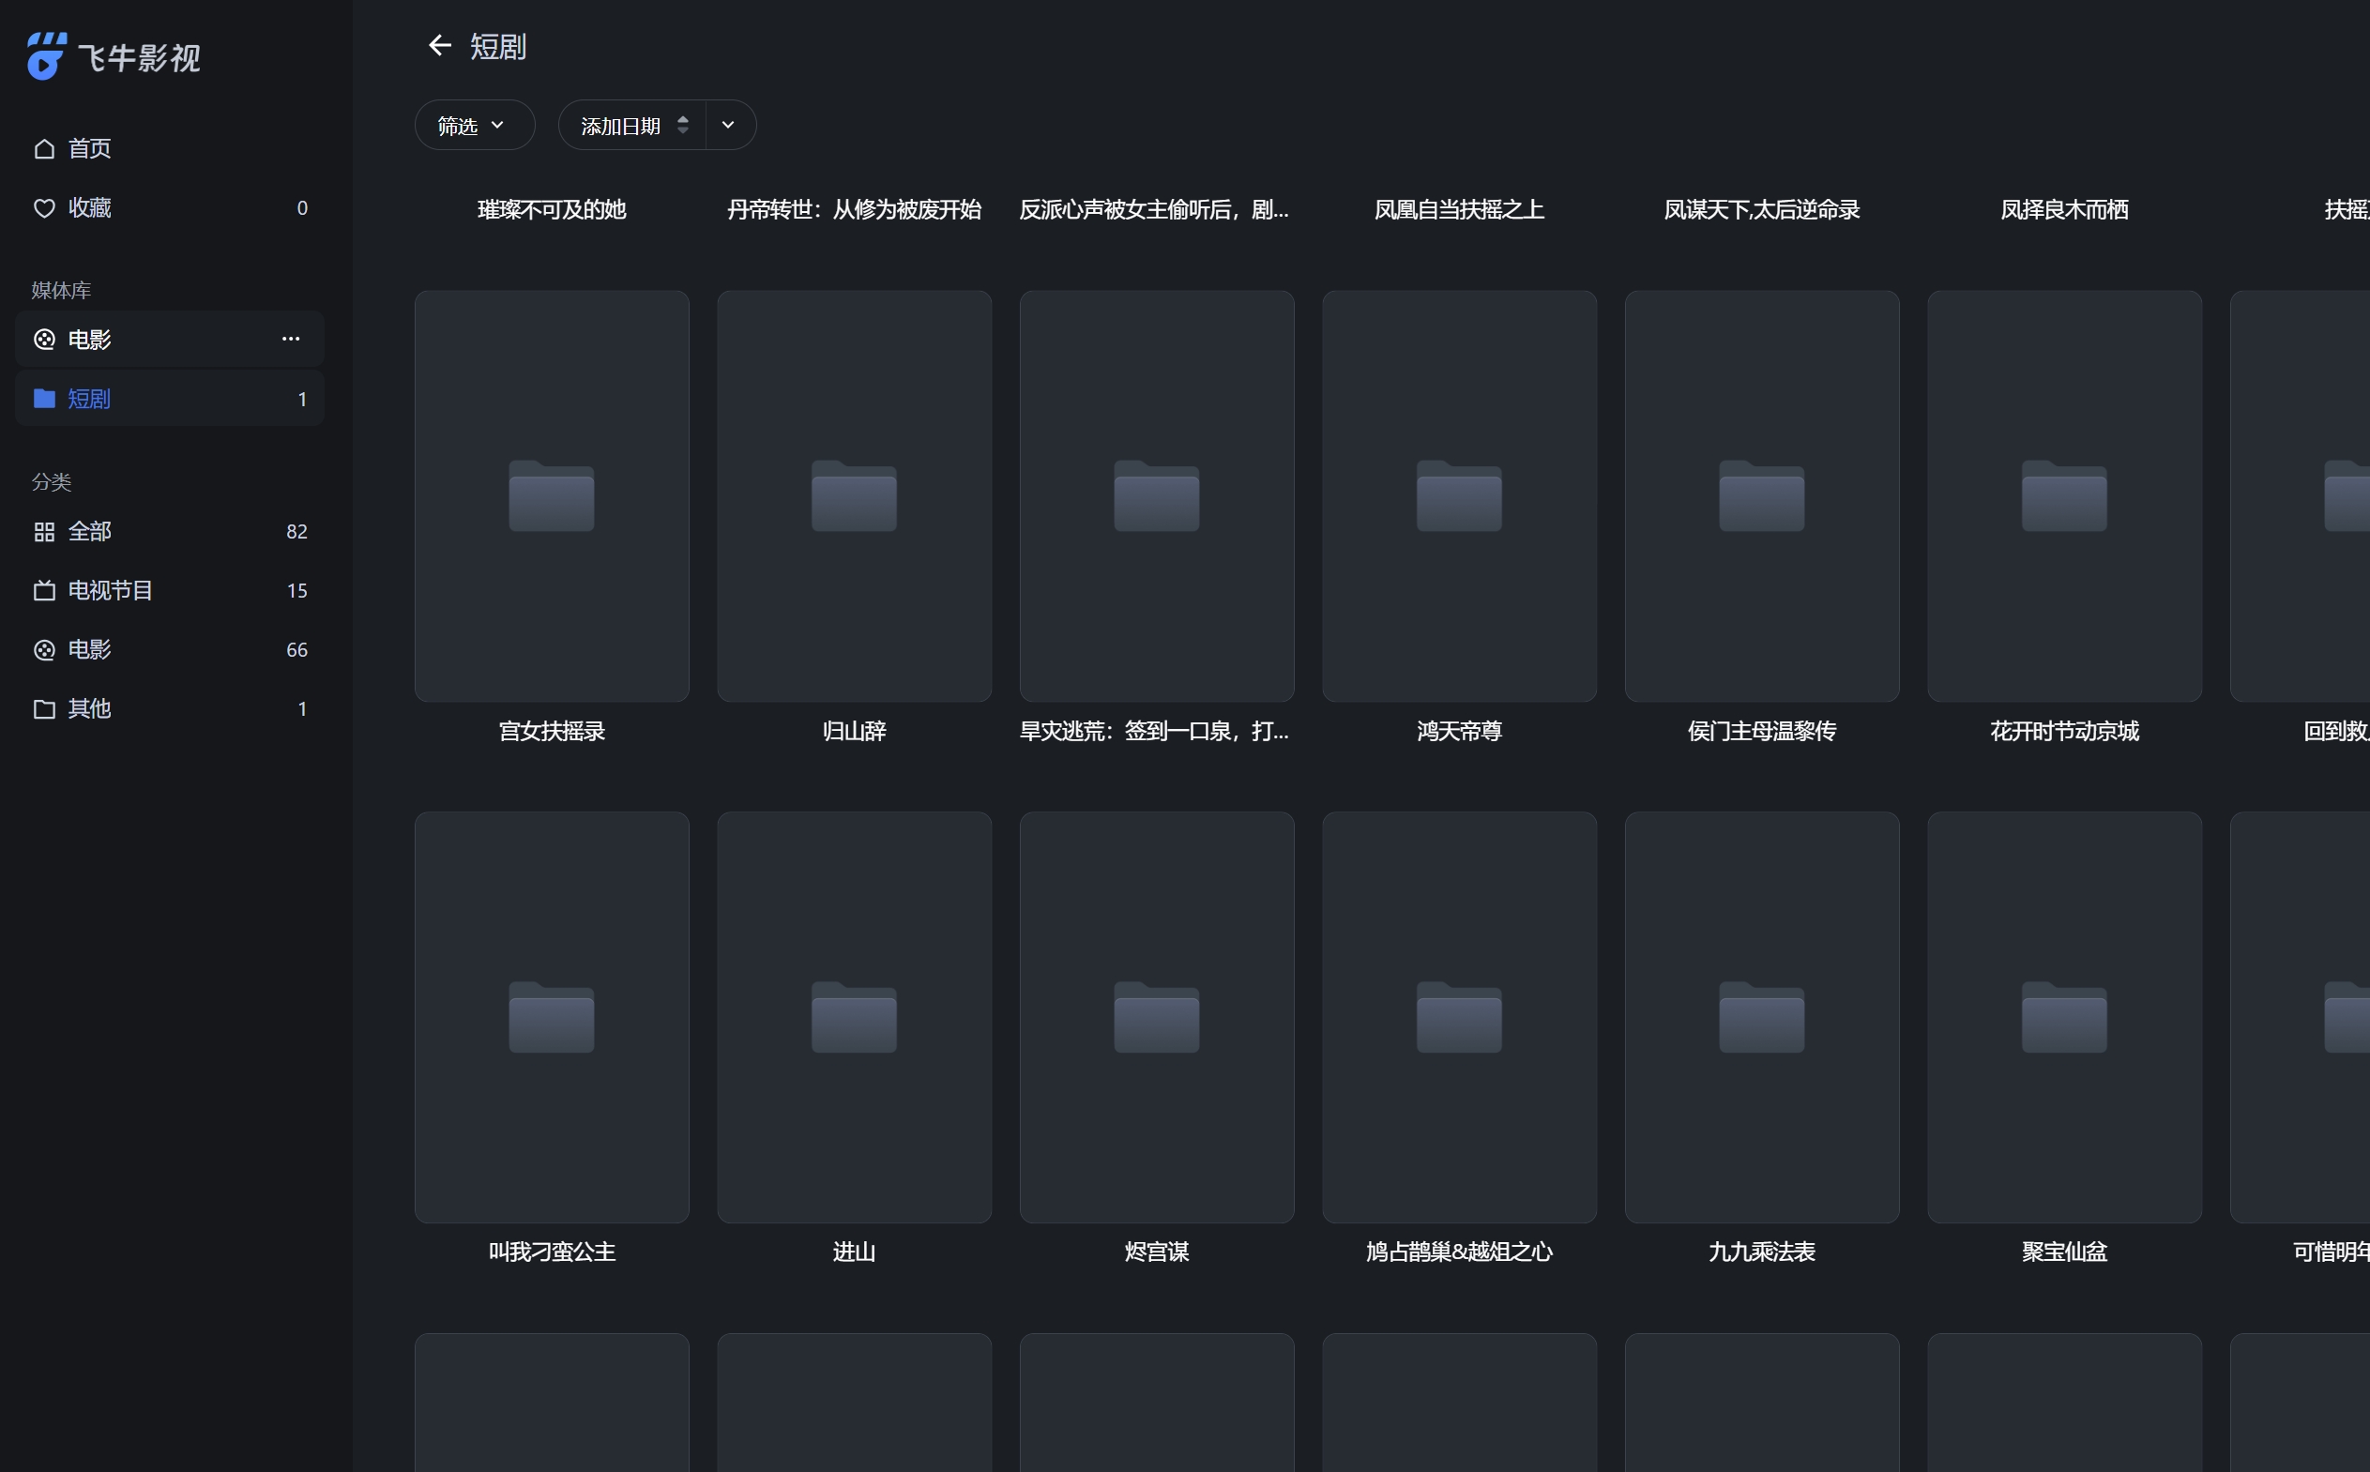Click the 璀璨不可及的她 title link

click(551, 209)
